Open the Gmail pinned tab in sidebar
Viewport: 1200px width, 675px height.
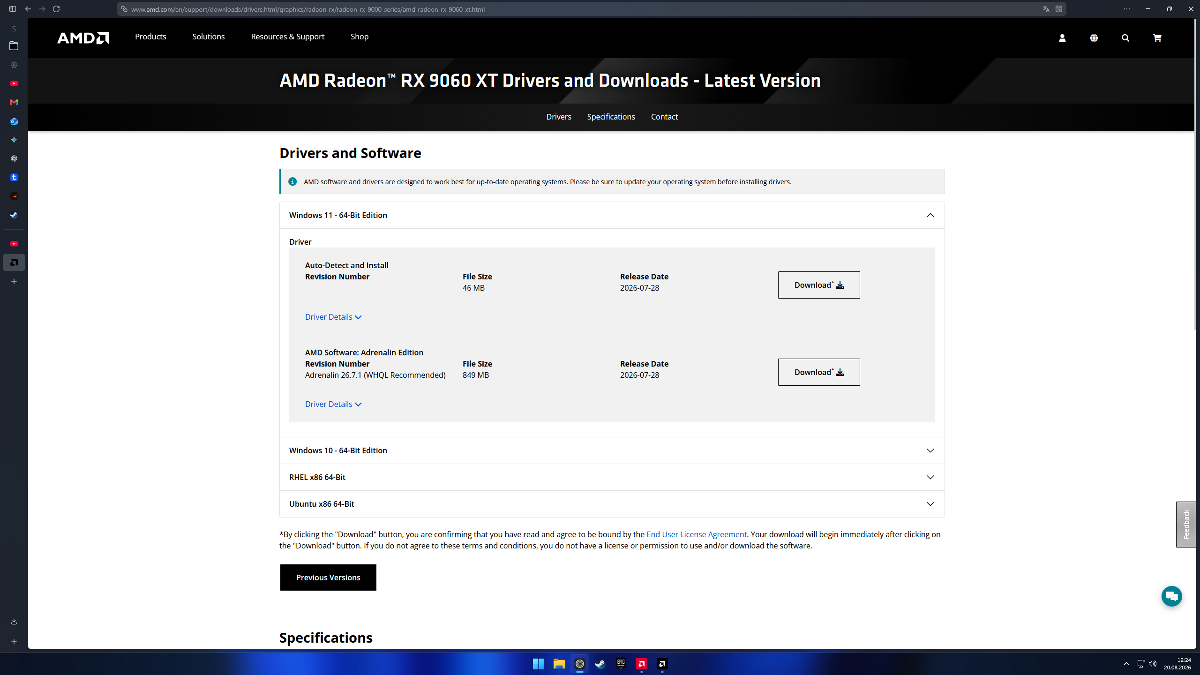14,102
